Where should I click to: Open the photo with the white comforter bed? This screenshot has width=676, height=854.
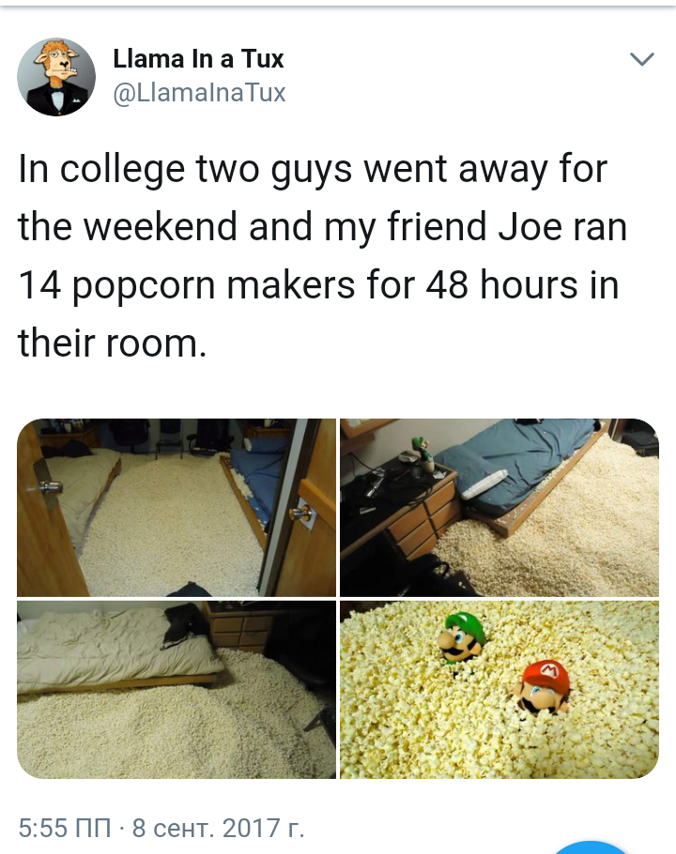tap(177, 690)
